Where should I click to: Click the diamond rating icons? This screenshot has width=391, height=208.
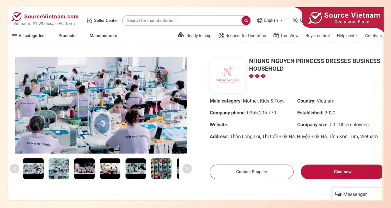[257, 76]
